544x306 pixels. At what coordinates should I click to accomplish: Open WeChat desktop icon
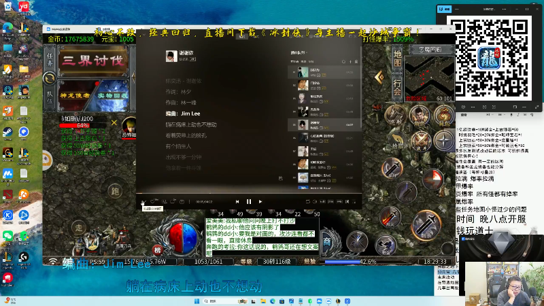coord(7,237)
